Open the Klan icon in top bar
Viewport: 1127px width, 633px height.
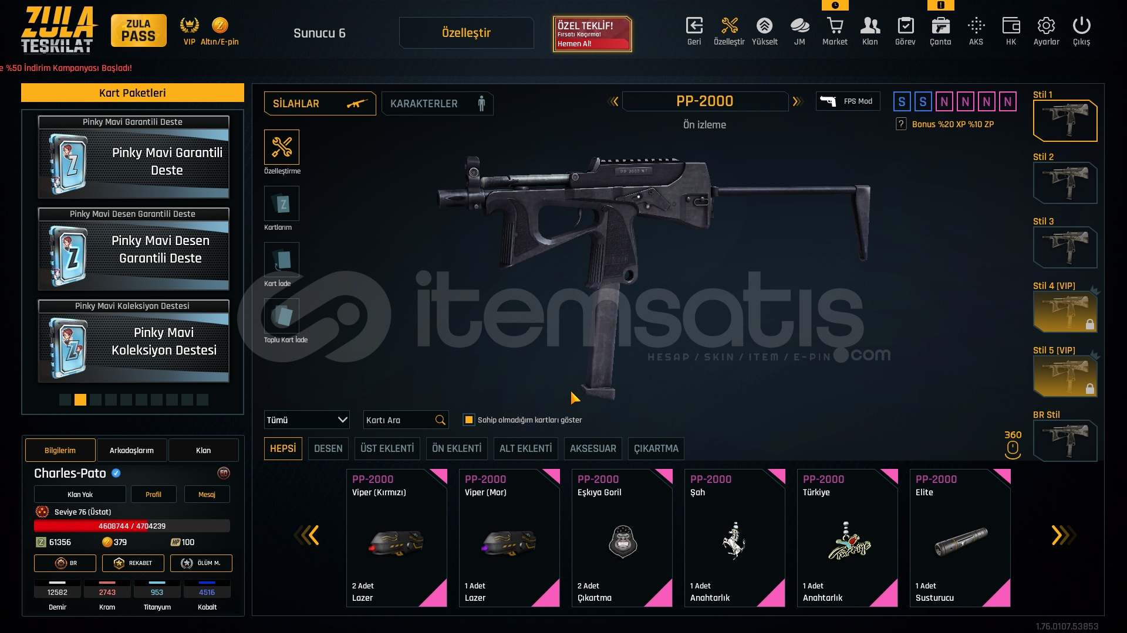click(x=870, y=26)
